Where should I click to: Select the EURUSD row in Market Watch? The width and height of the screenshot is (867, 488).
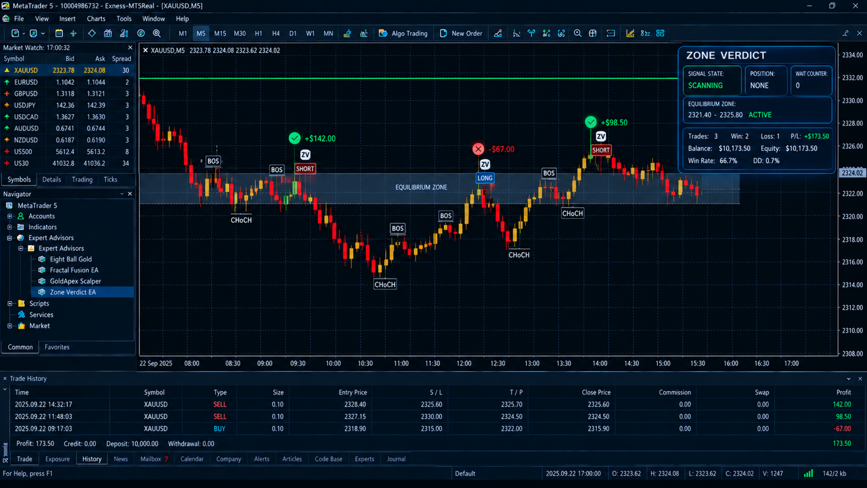[x=67, y=82]
